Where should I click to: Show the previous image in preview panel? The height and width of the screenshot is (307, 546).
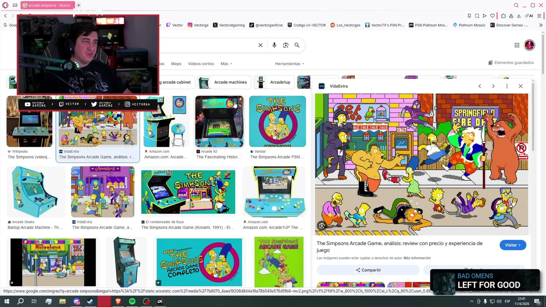[x=479, y=86]
